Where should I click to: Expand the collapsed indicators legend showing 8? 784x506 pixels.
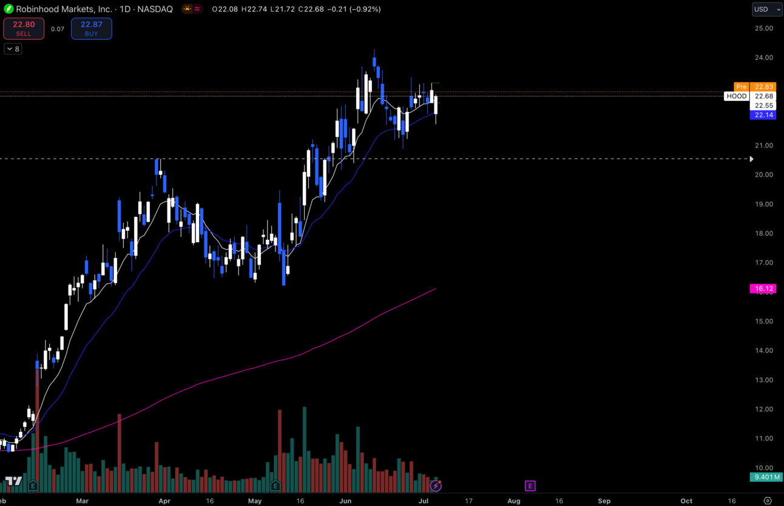pos(13,49)
